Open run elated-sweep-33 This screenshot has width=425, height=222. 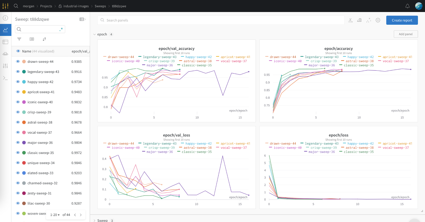[40, 173]
